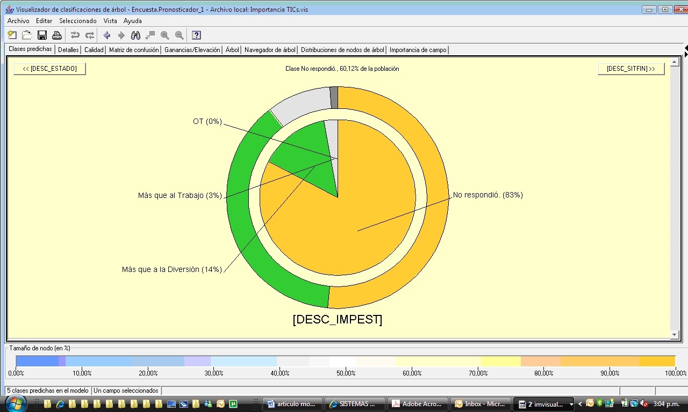Go to previous field DESC_ESTADO
This screenshot has height=412, width=688.
pyautogui.click(x=49, y=69)
